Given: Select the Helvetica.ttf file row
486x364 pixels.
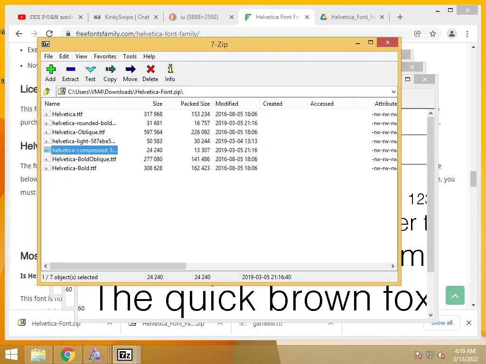Looking at the screenshot, I should tap(219, 114).
